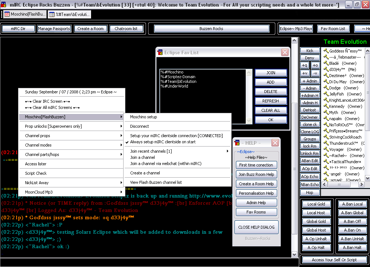Expand the Channel modes submenu
370x267 pixels.
[x=72, y=145]
